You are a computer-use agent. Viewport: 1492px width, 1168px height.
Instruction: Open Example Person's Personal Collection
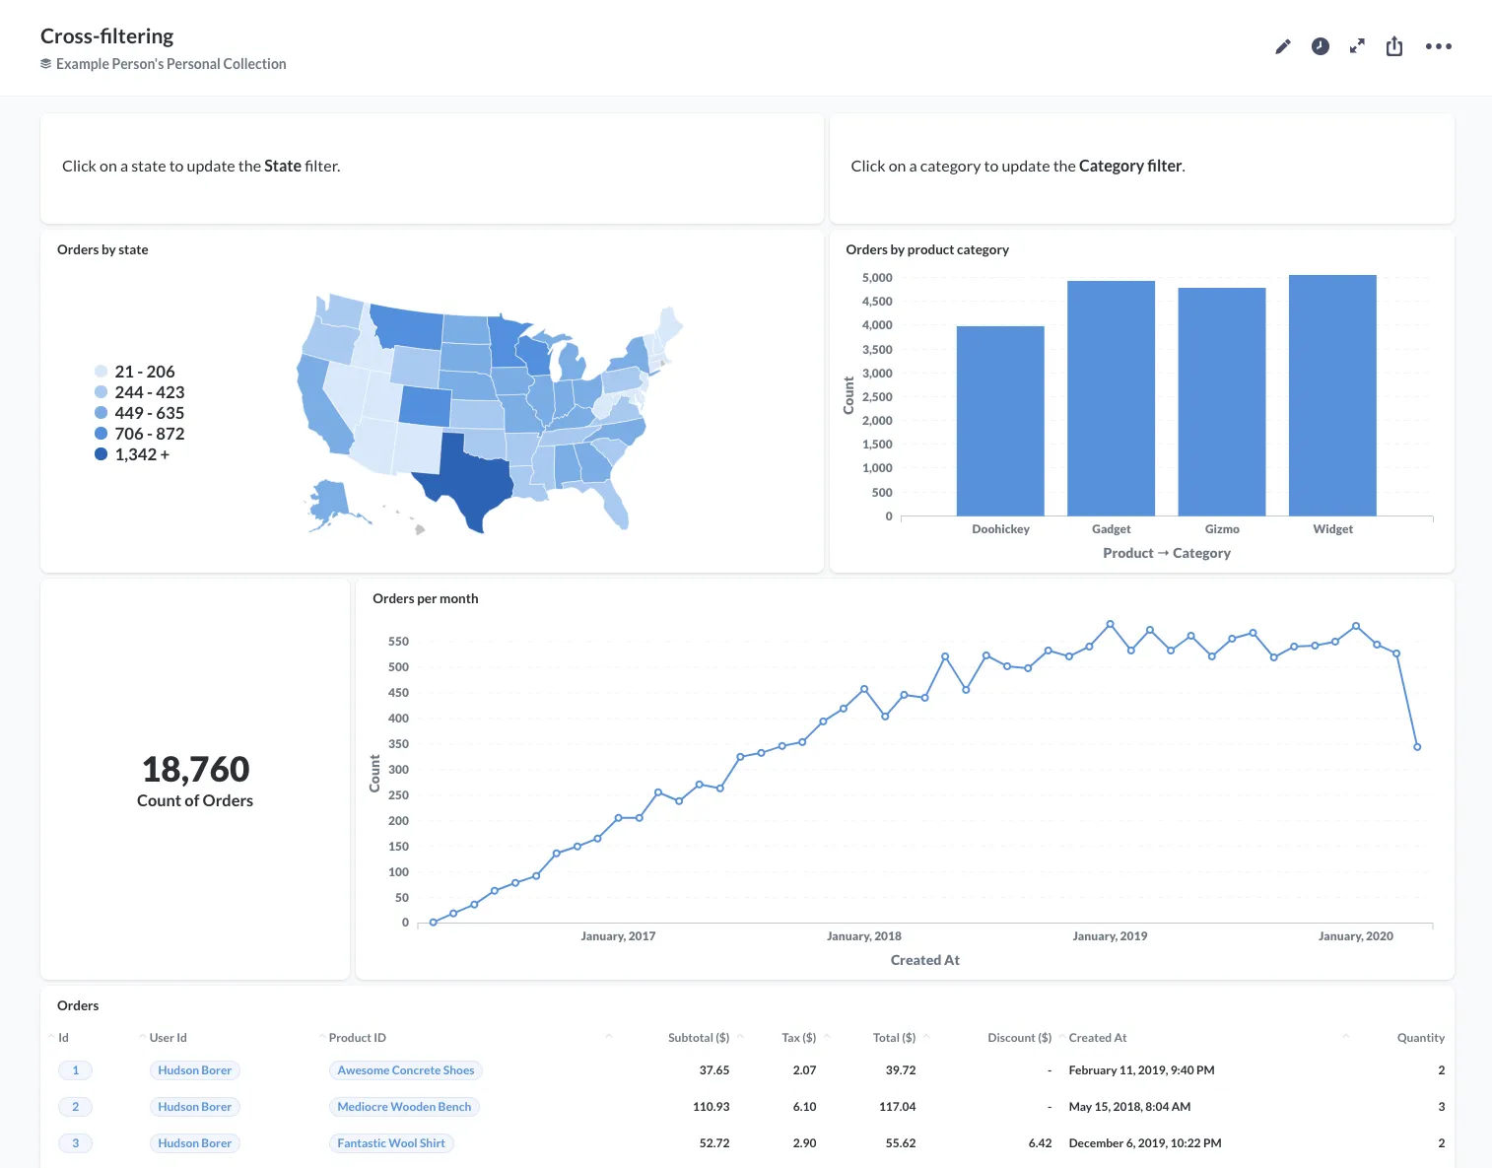[x=170, y=63]
